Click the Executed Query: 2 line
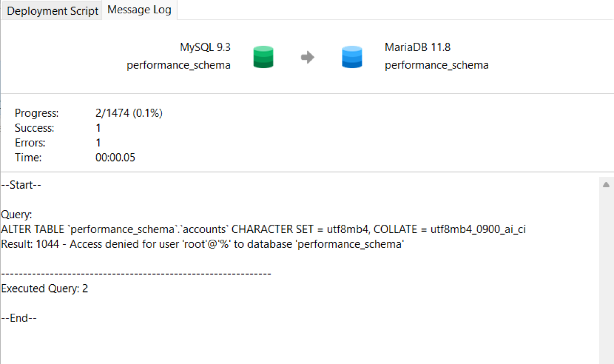 point(45,289)
